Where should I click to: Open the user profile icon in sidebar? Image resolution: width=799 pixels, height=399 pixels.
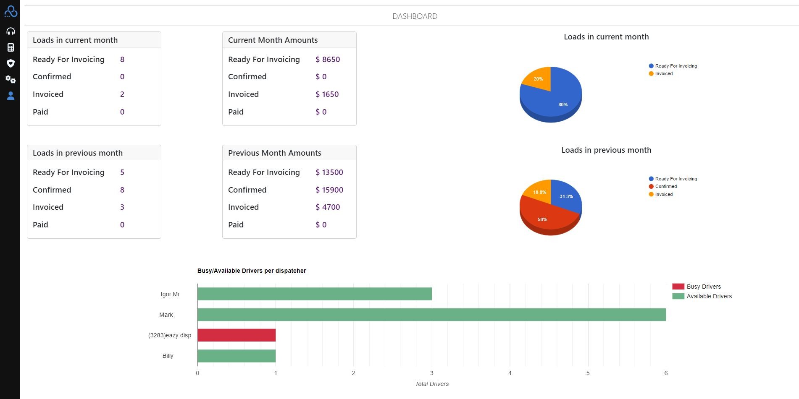[11, 96]
